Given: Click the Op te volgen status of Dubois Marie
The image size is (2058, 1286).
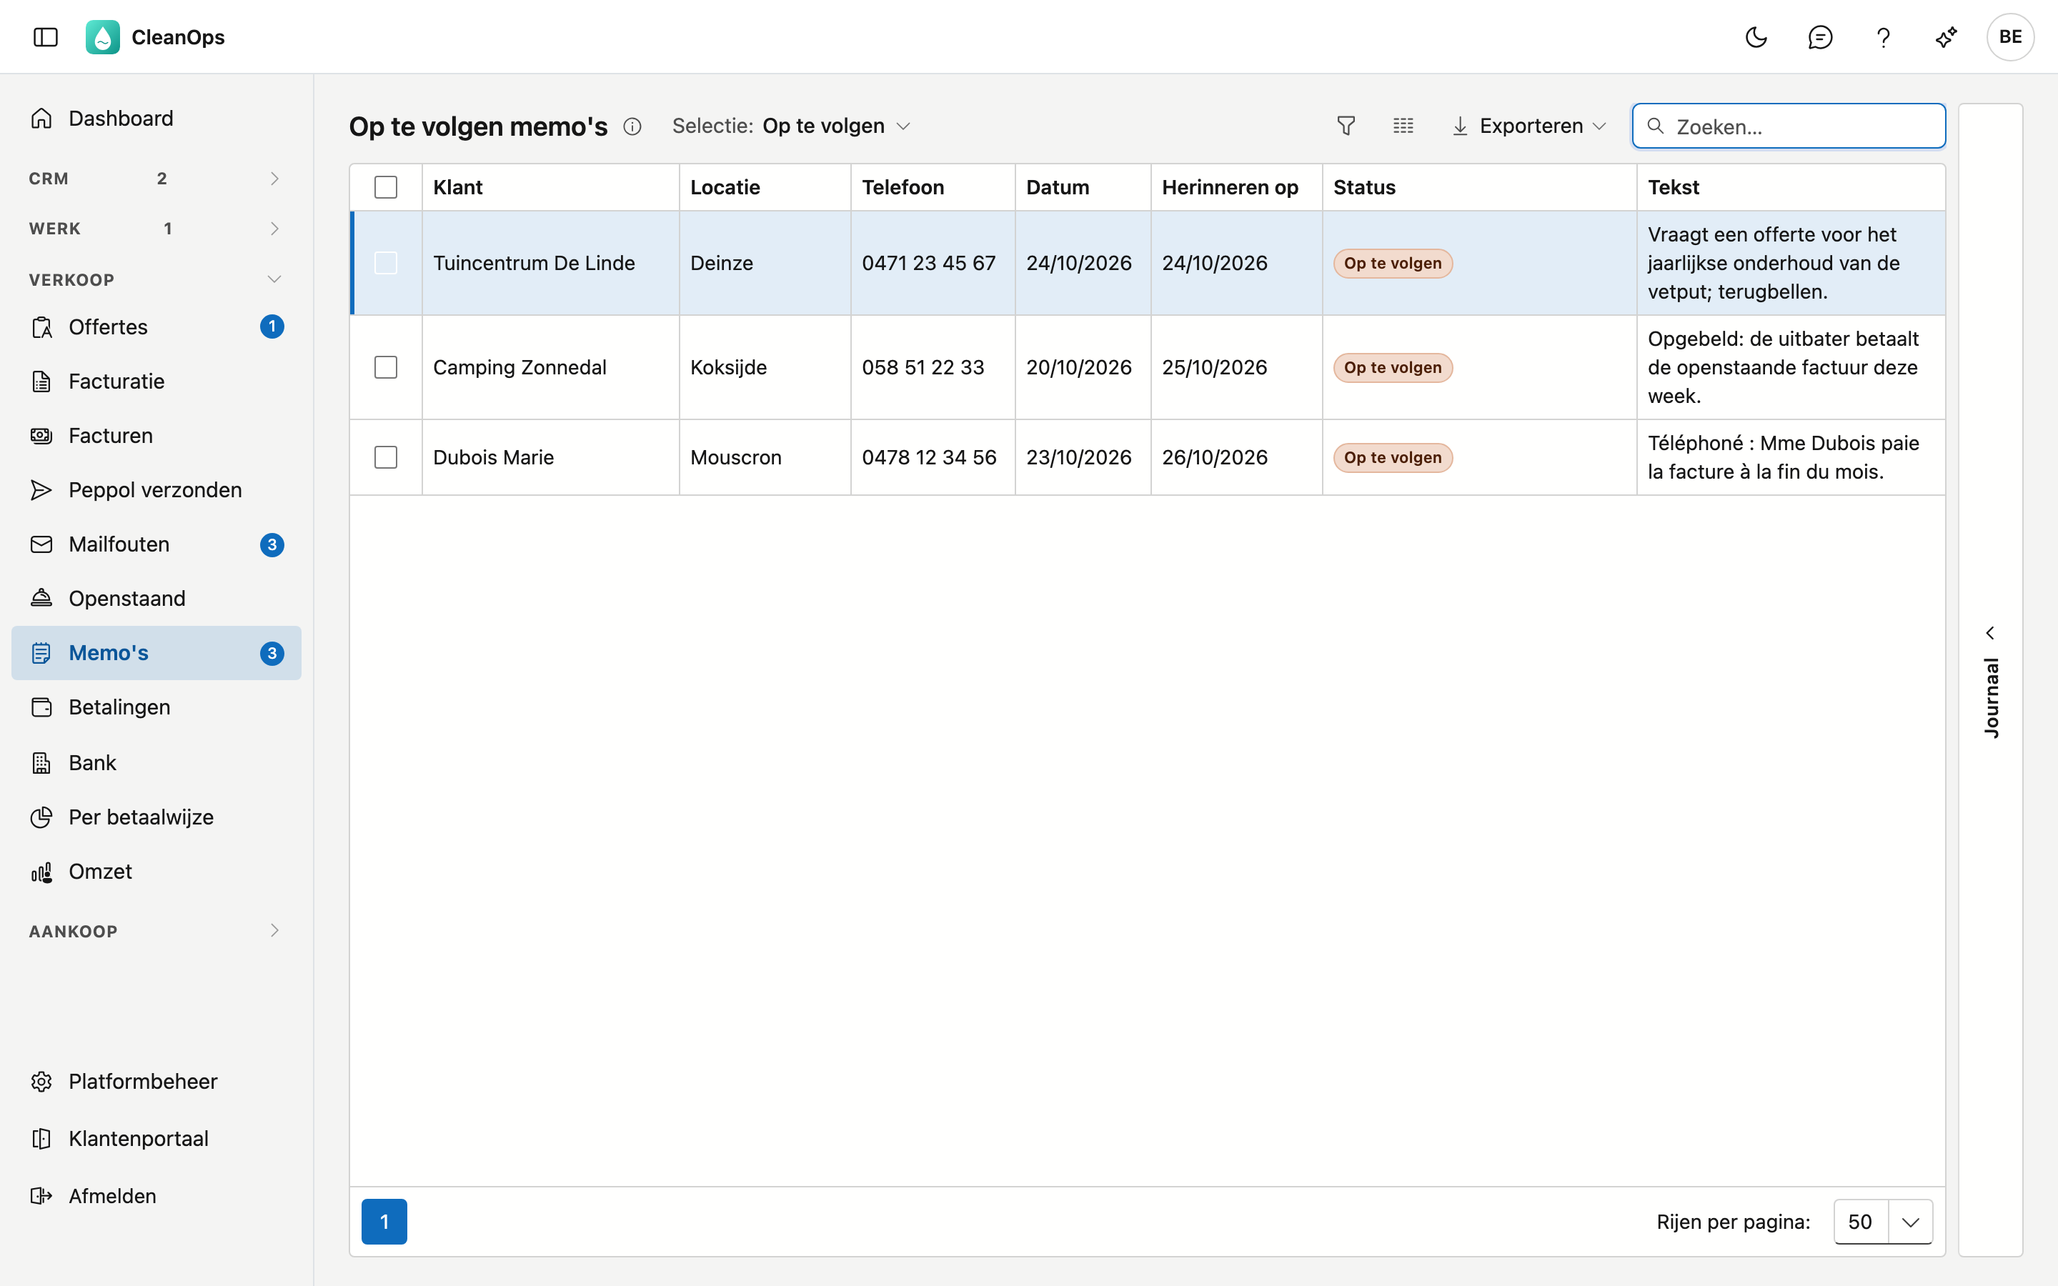Looking at the screenshot, I should (1393, 457).
